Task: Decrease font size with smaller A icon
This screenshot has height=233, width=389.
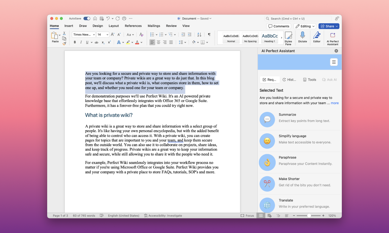Action: 119,35
